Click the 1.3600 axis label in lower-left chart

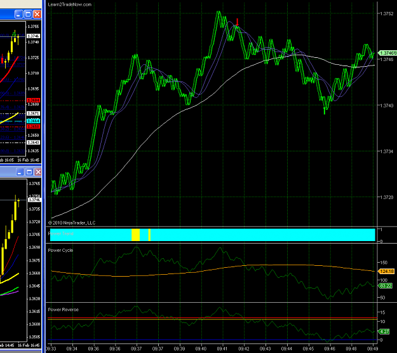click(35, 324)
